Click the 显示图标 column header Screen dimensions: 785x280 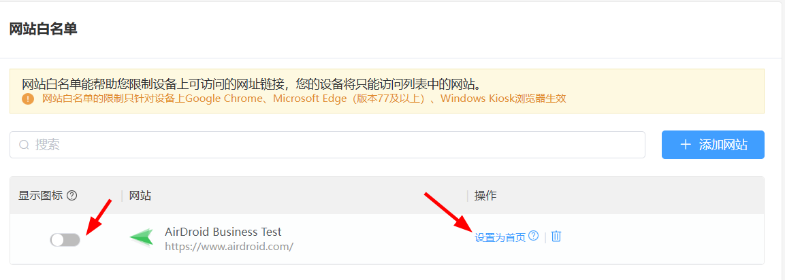coord(41,196)
